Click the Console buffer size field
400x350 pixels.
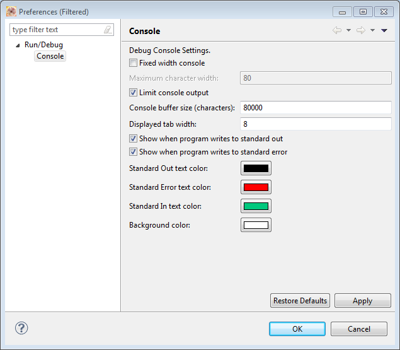click(316, 108)
